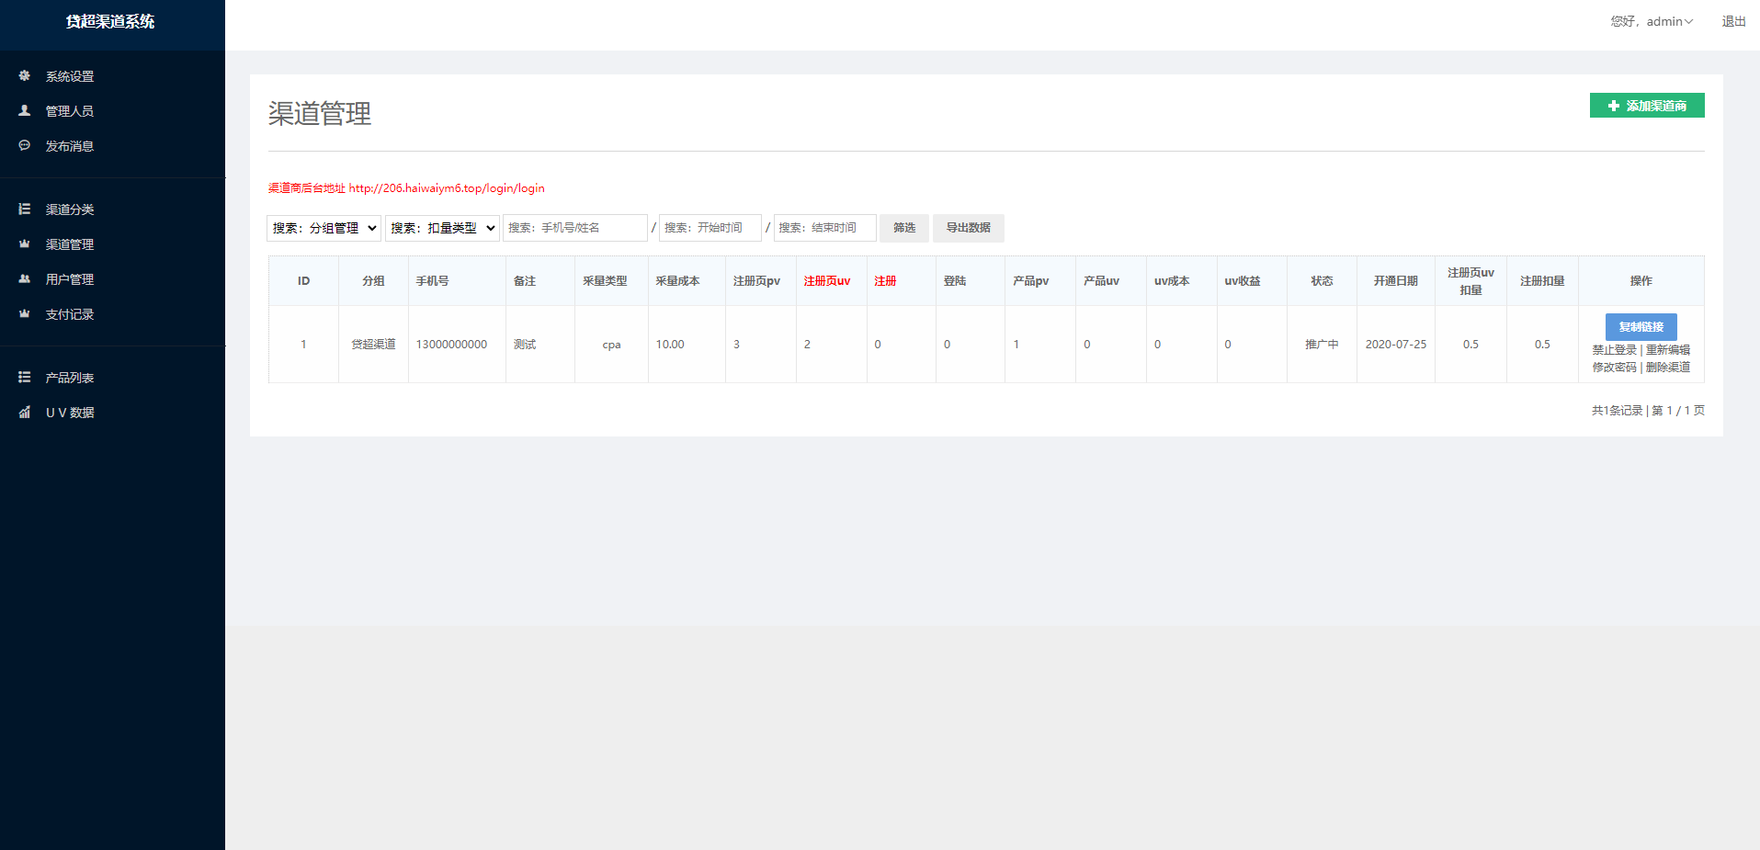The image size is (1760, 850).
Task: Click the crown icon beside 支付记录
Action: [25, 314]
